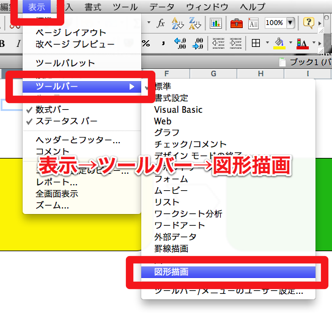The height and width of the screenshot is (314, 332).
Task: Select column H header
Action: pos(260,74)
